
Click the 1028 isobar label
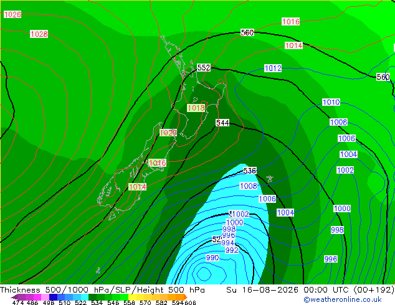[39, 34]
